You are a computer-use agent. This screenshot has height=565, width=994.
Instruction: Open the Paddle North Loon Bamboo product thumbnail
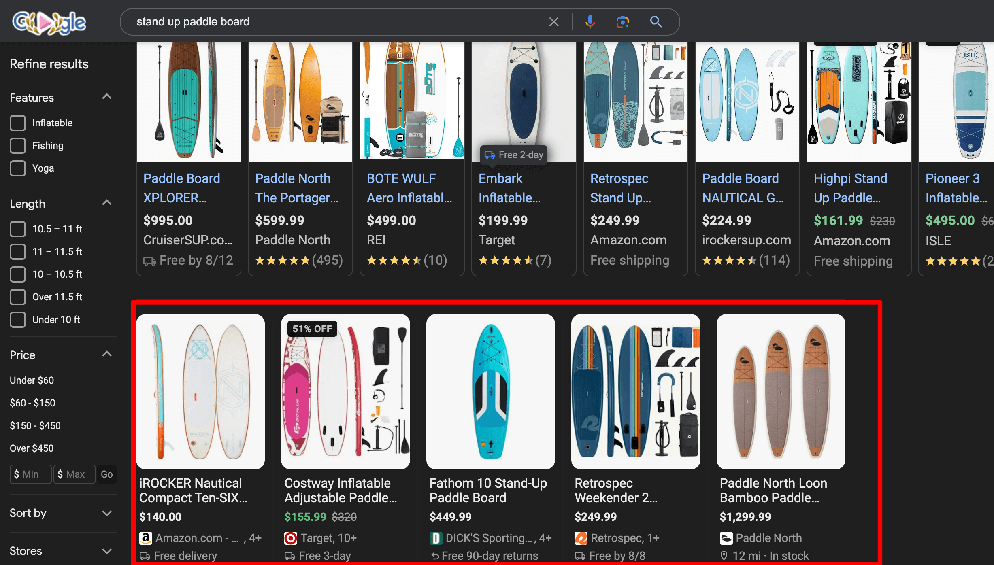coord(780,391)
